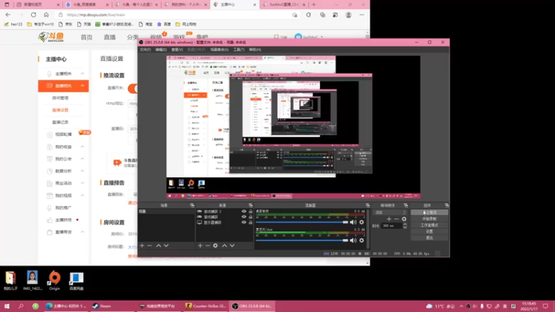Image resolution: width=555 pixels, height=312 pixels.
Task: Expand the 我的公会 sidebar section
Action: click(82, 159)
